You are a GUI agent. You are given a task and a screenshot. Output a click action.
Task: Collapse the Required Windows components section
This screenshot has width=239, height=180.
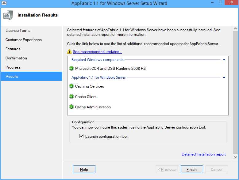click(224, 60)
